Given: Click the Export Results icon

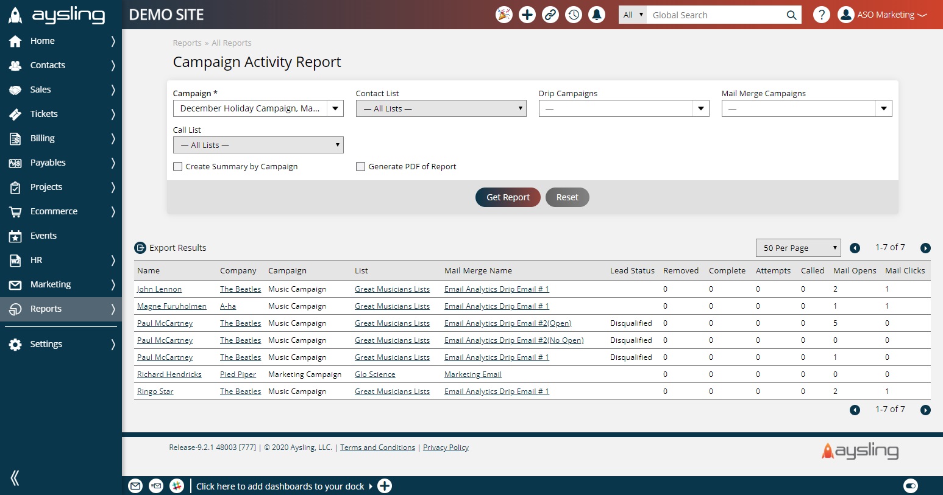Looking at the screenshot, I should click(140, 248).
